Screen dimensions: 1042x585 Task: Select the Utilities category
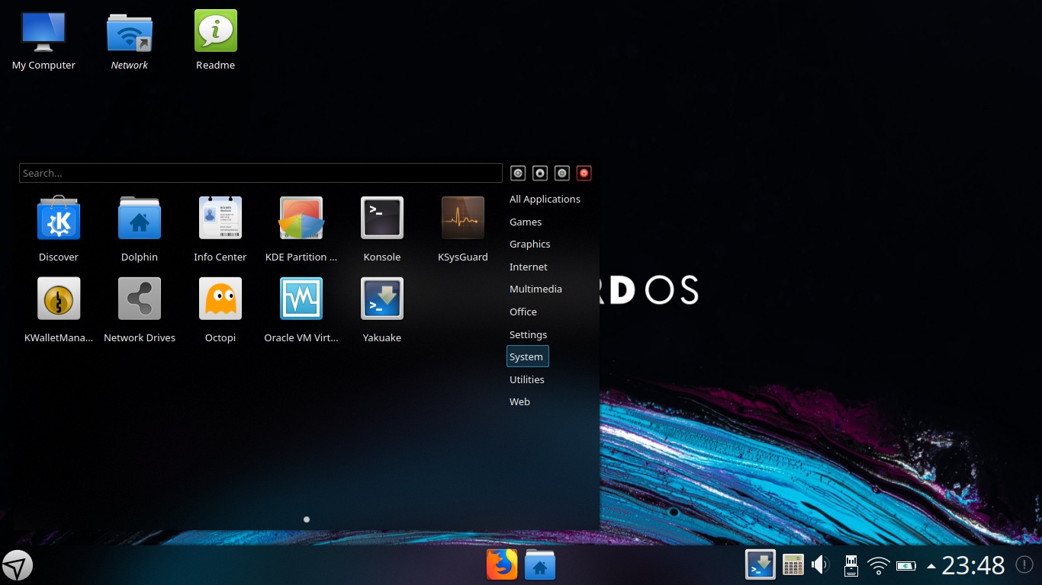point(526,379)
